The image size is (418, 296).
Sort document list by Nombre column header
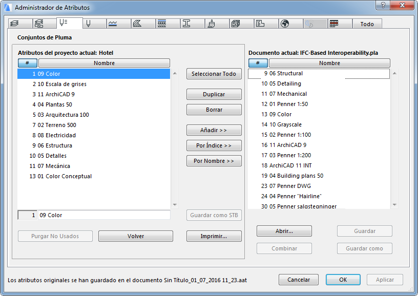click(x=329, y=63)
